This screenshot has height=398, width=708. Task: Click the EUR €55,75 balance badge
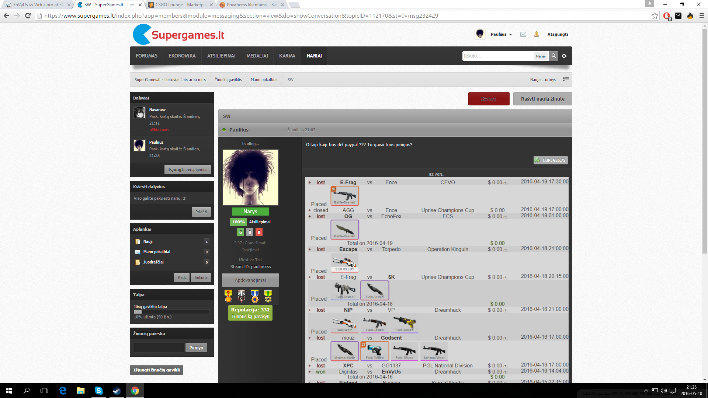click(551, 160)
